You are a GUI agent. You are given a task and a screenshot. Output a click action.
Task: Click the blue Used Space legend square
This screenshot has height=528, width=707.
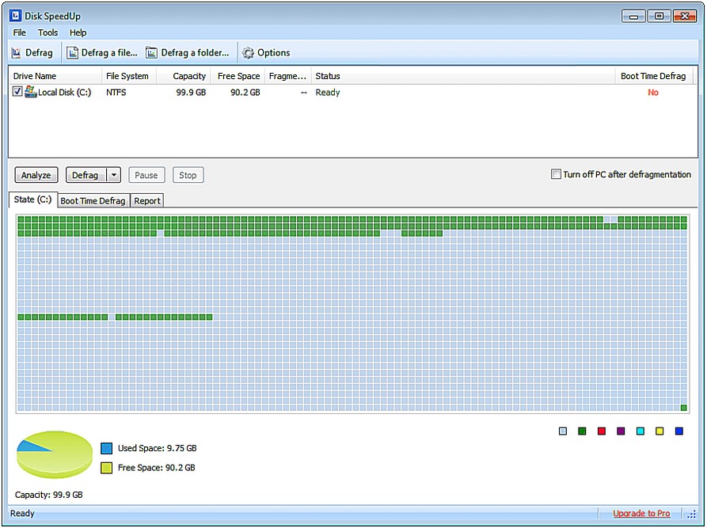106,448
